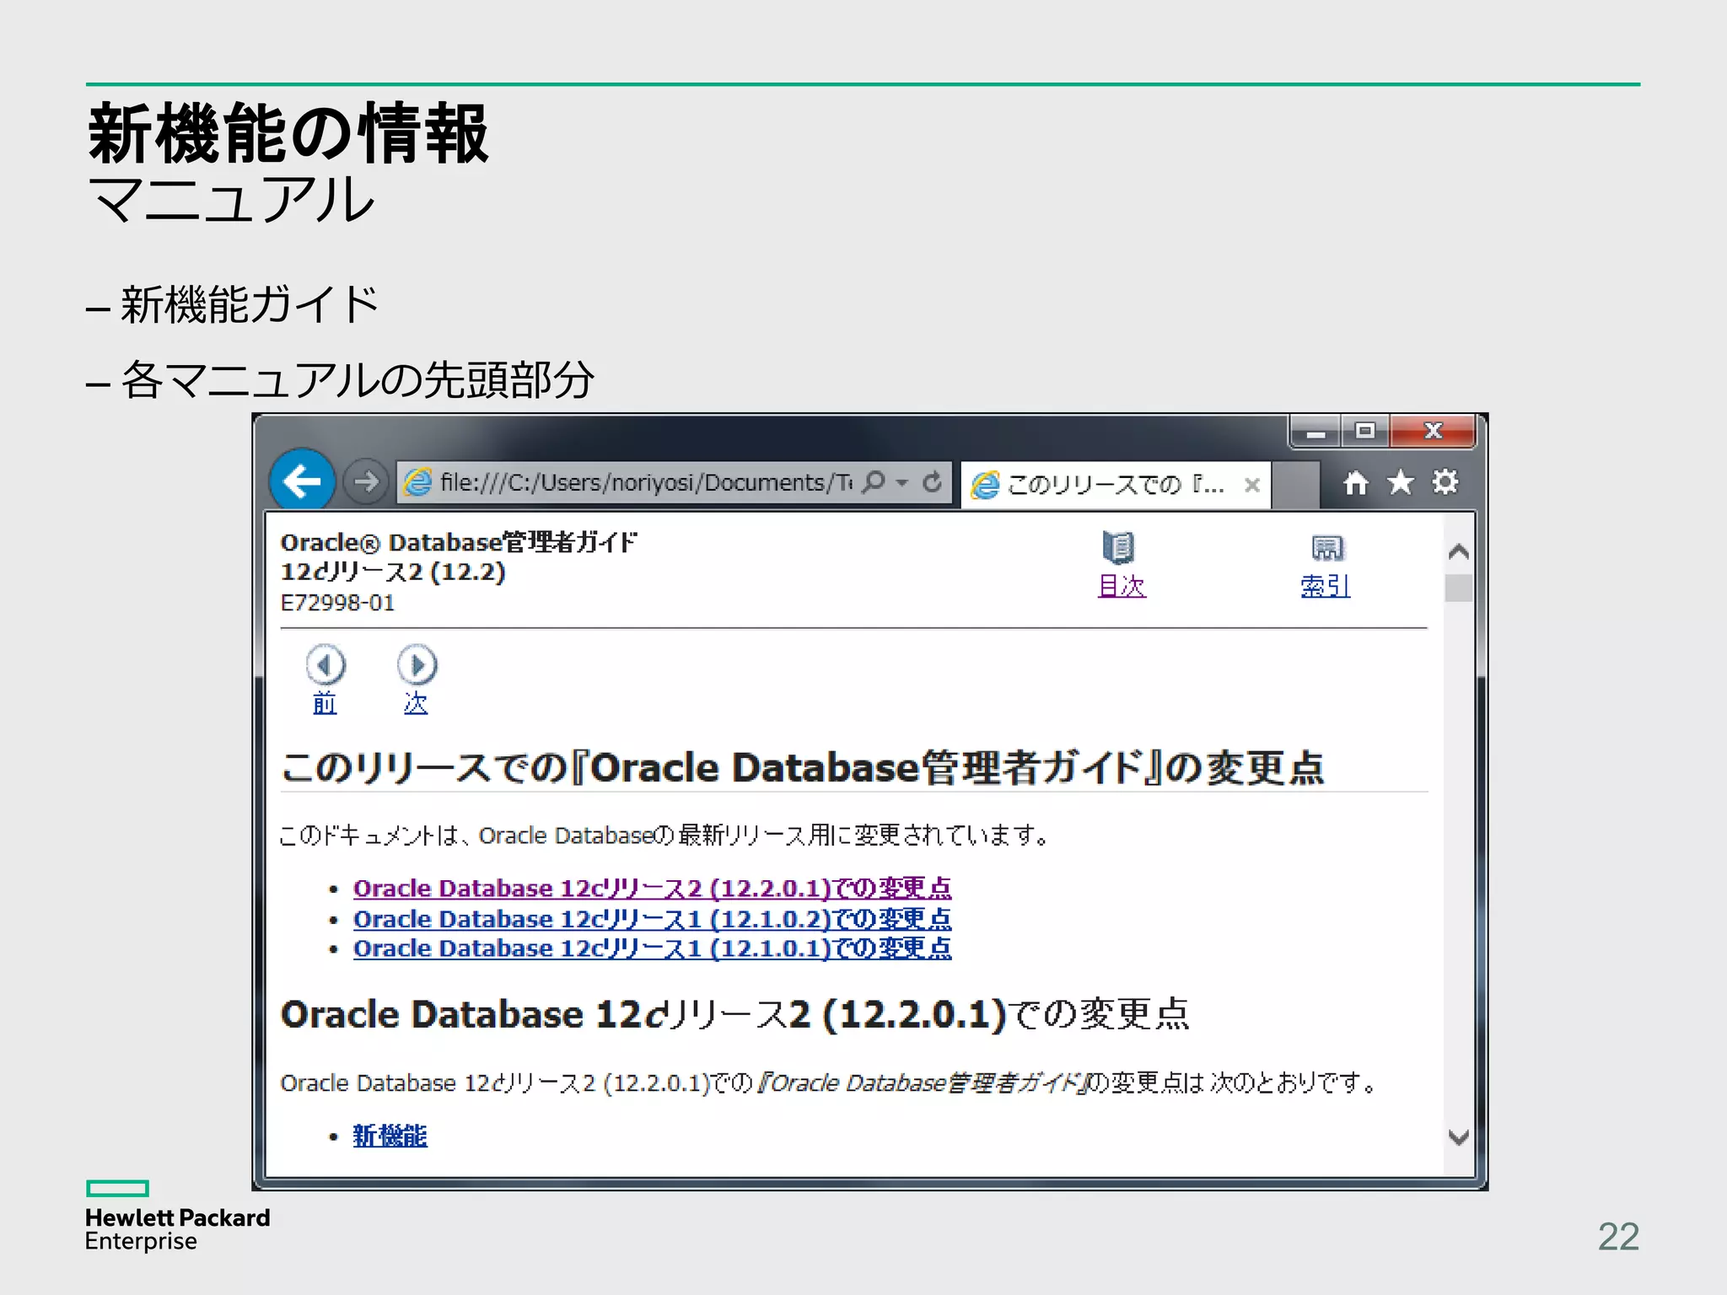Click the refresh icon in address bar
Image resolution: width=1727 pixels, height=1295 pixels.
(932, 482)
